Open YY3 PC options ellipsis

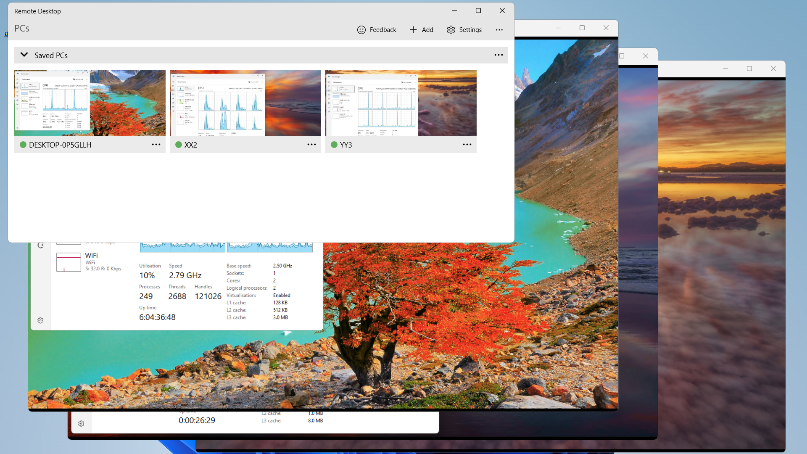[467, 145]
